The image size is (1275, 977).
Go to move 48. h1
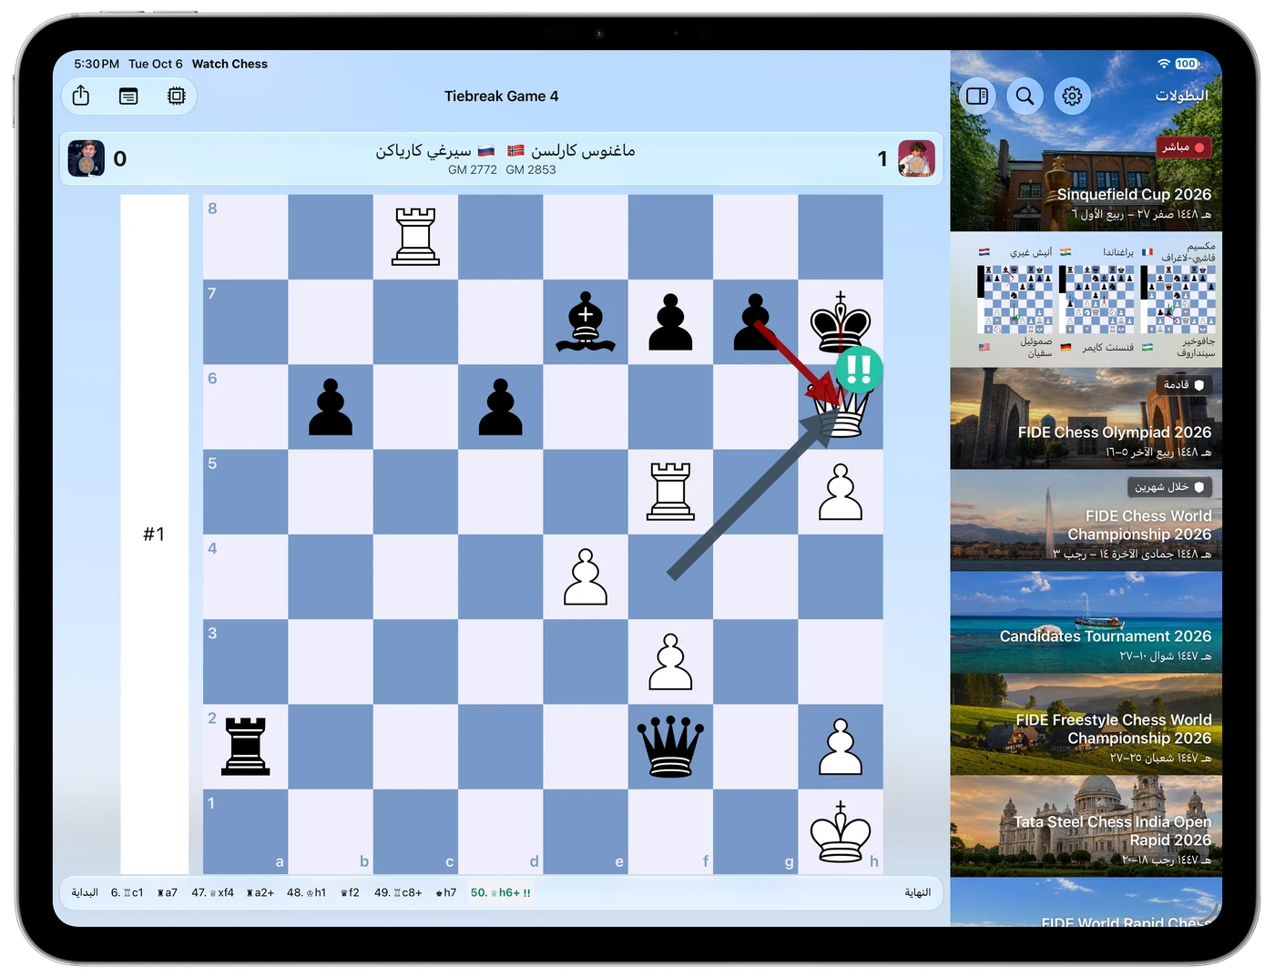click(306, 892)
